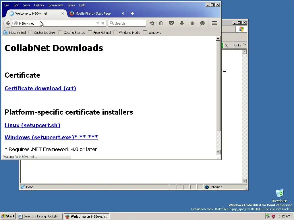Click the Done page icon in IE status bar
This screenshot has height=220, width=294.
[x=23, y=187]
